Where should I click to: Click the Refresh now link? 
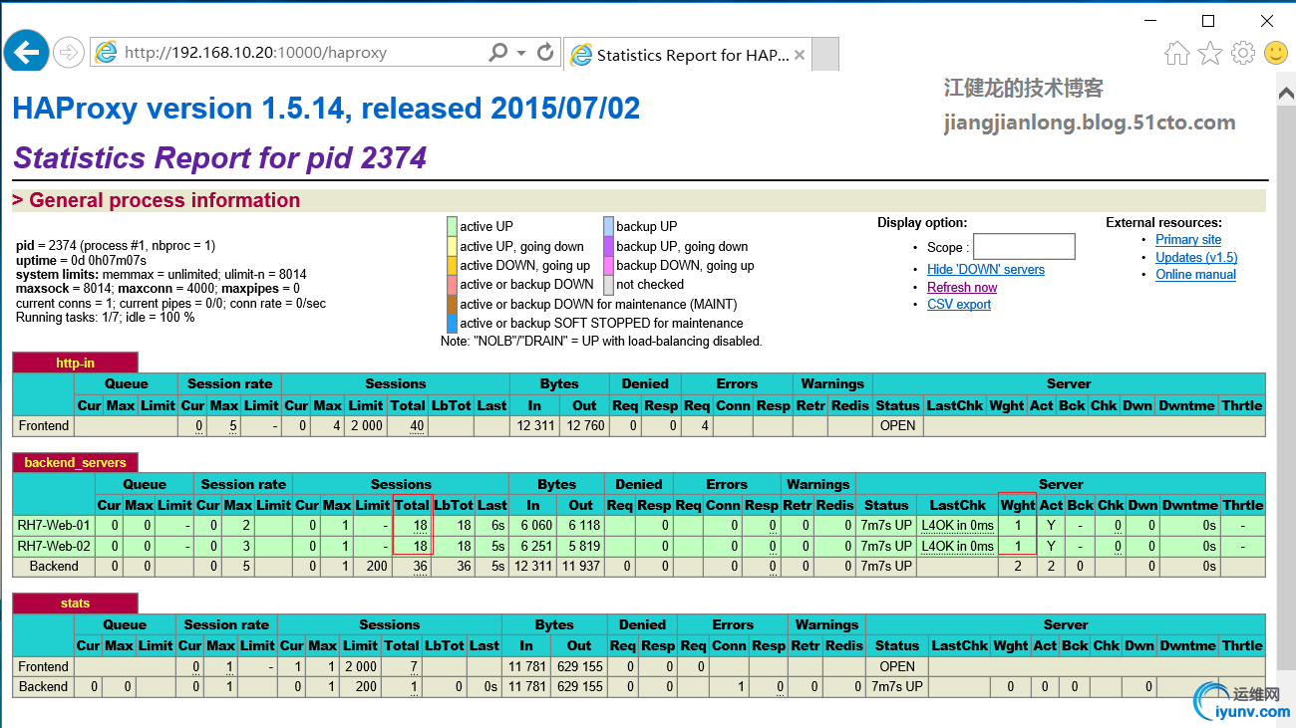pyautogui.click(x=962, y=287)
